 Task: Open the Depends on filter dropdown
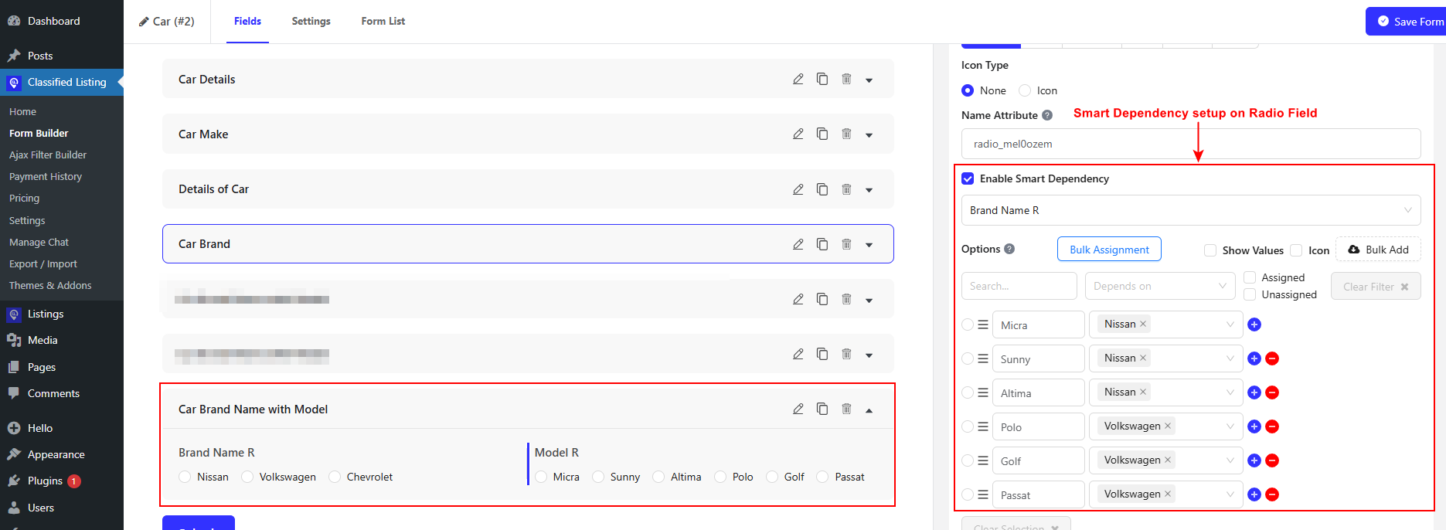1160,286
